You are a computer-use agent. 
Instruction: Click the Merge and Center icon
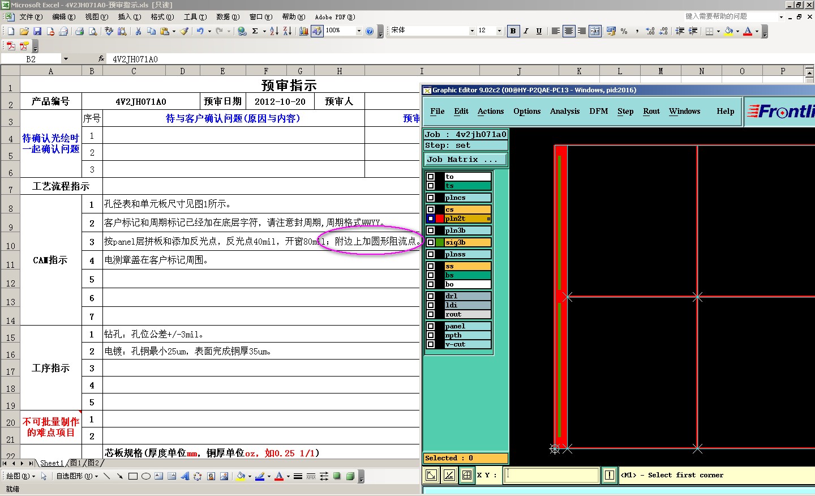[595, 31]
